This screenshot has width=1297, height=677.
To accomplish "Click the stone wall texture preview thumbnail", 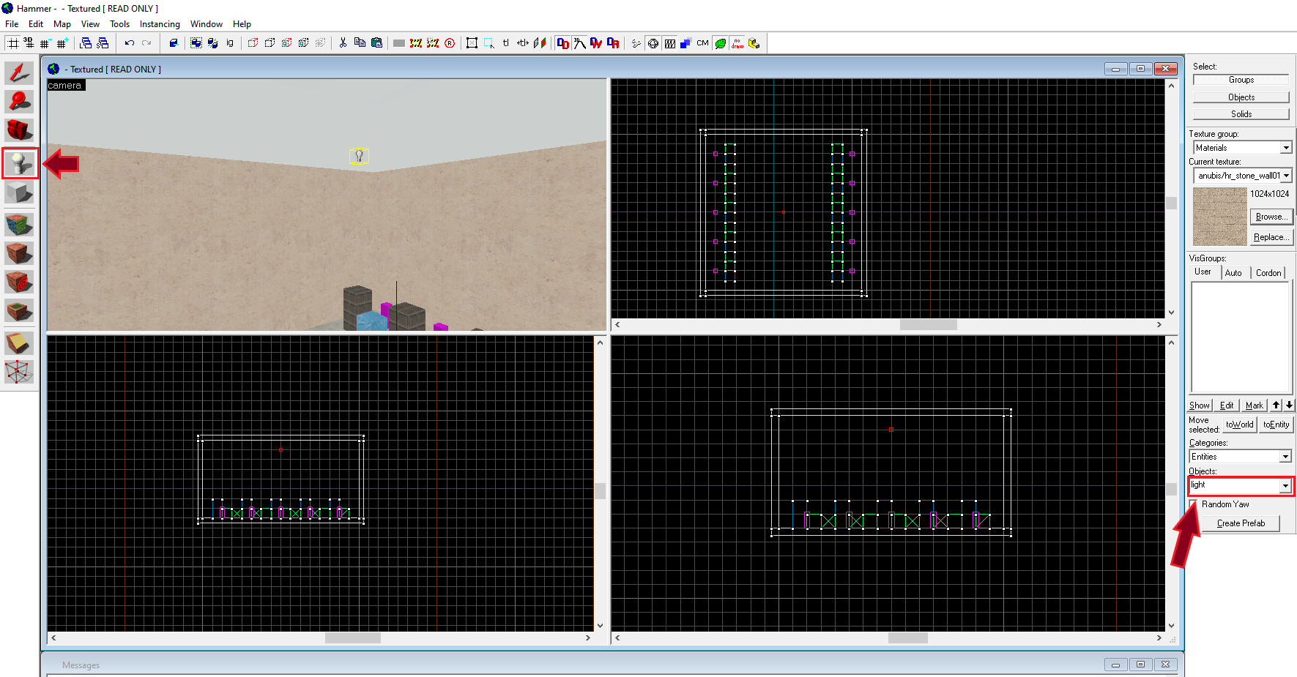I will [x=1219, y=216].
